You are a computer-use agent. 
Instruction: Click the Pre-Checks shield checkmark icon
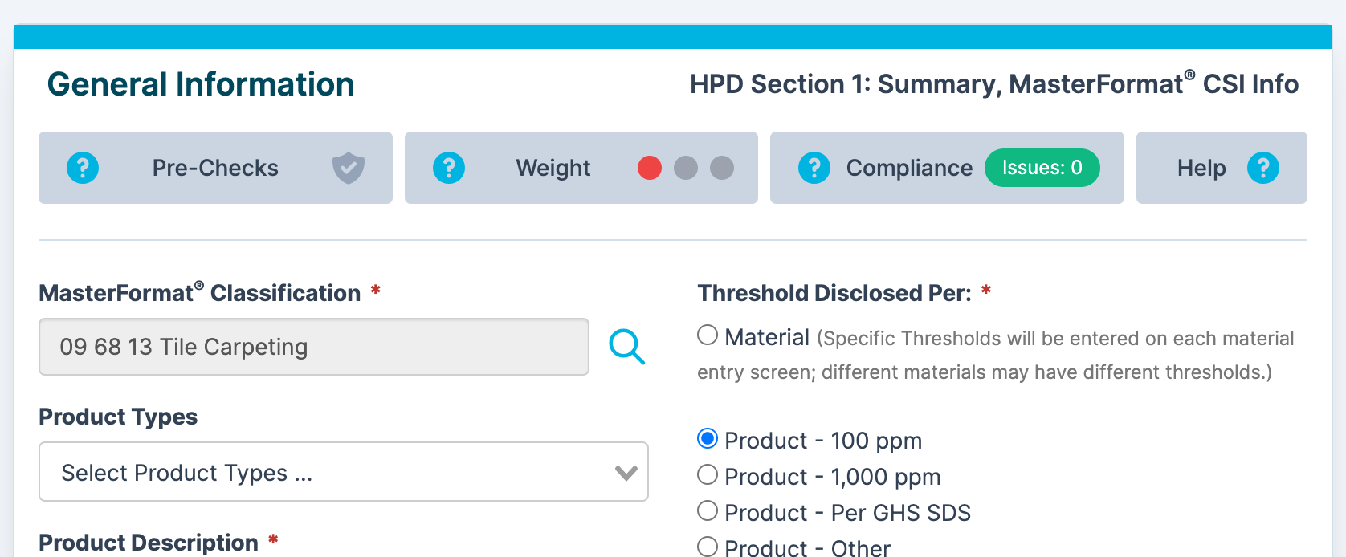point(349,168)
